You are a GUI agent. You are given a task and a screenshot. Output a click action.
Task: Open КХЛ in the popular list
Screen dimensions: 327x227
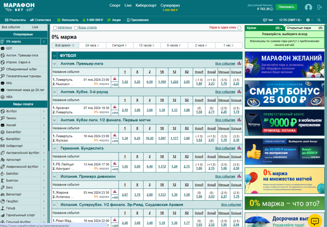[24, 48]
